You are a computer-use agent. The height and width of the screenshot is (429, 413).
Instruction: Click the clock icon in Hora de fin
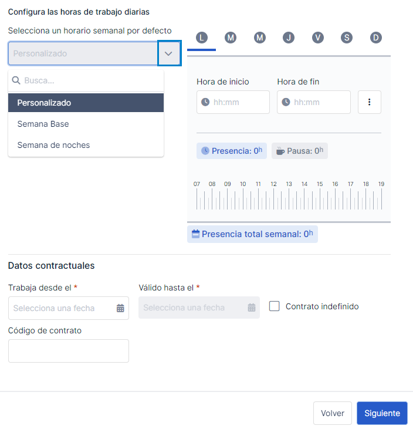286,102
